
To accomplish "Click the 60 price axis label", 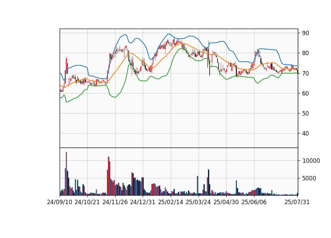I will (305, 93).
